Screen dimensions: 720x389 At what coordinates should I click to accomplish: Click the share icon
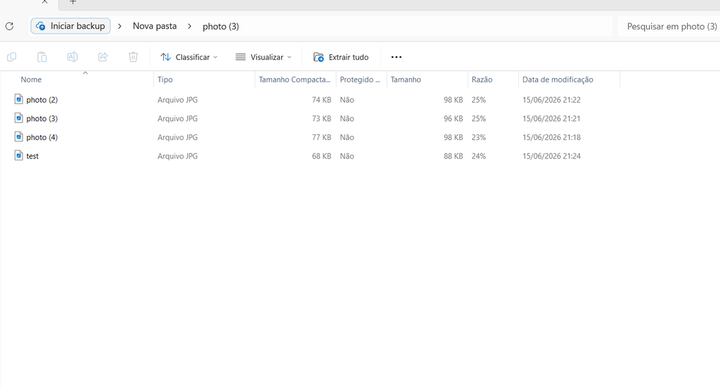click(103, 57)
